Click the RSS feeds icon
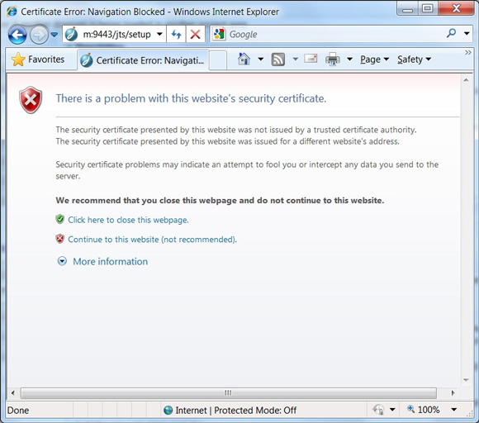479x423 pixels. (278, 59)
